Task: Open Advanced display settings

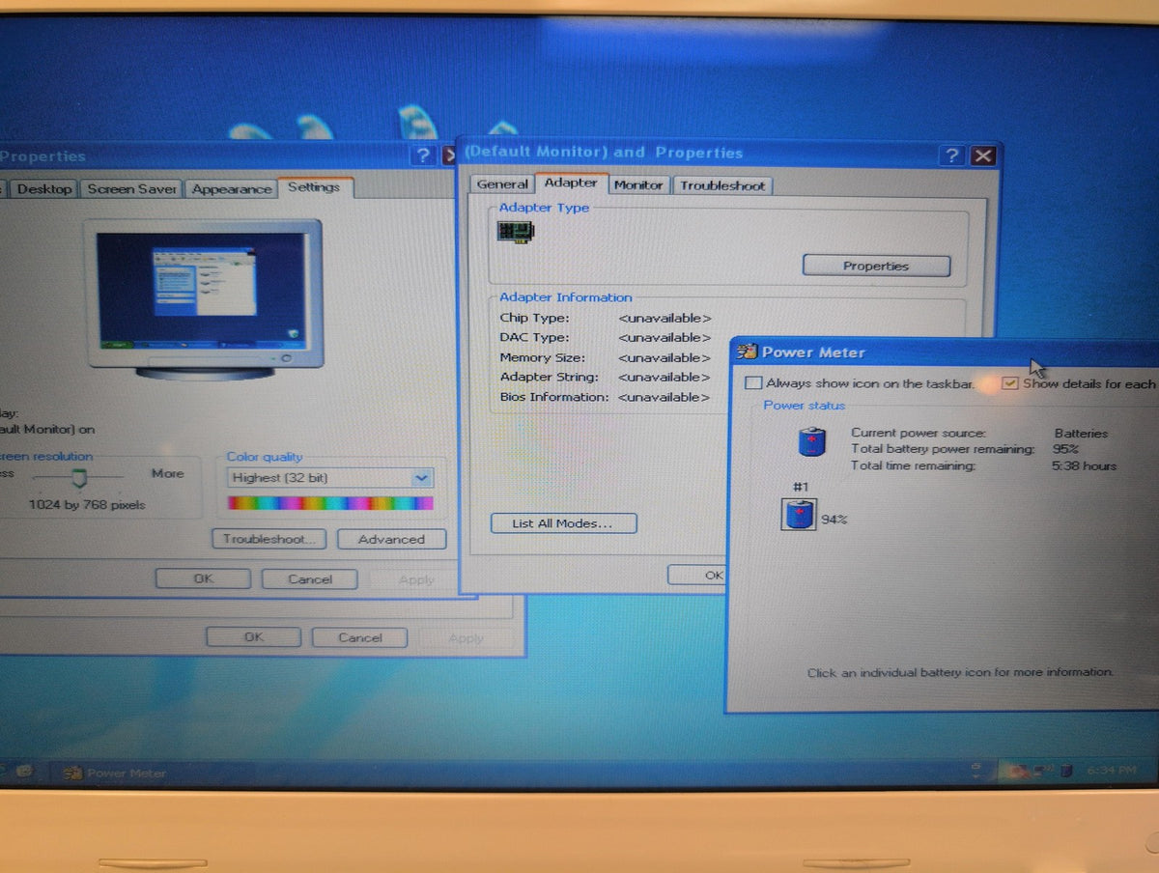Action: pos(391,540)
